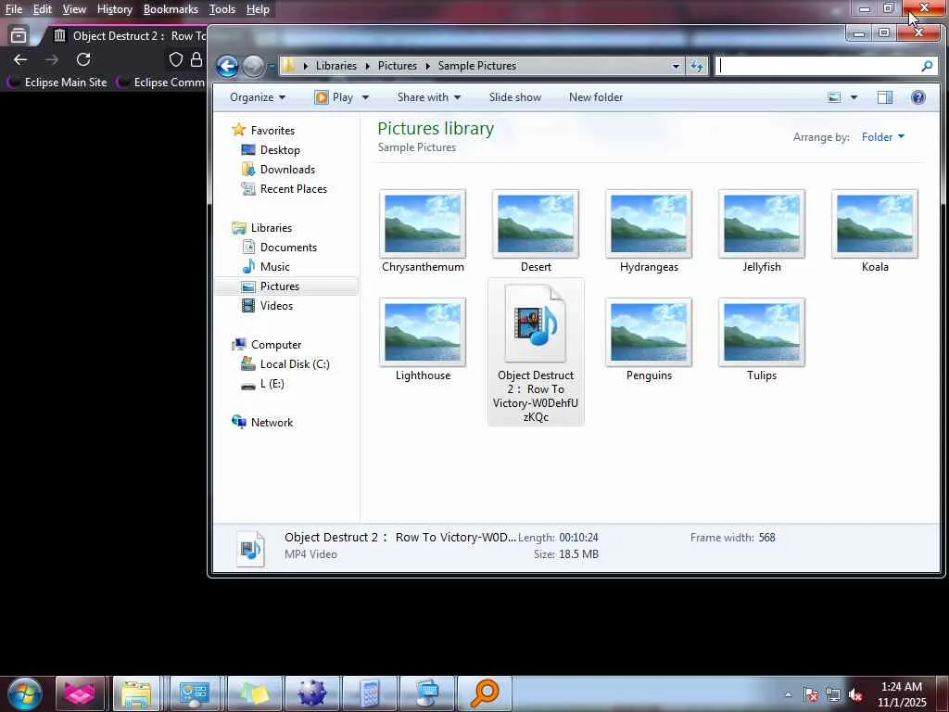Viewport: 949px width, 712px height.
Task: Open the Share with menu
Action: coord(428,97)
